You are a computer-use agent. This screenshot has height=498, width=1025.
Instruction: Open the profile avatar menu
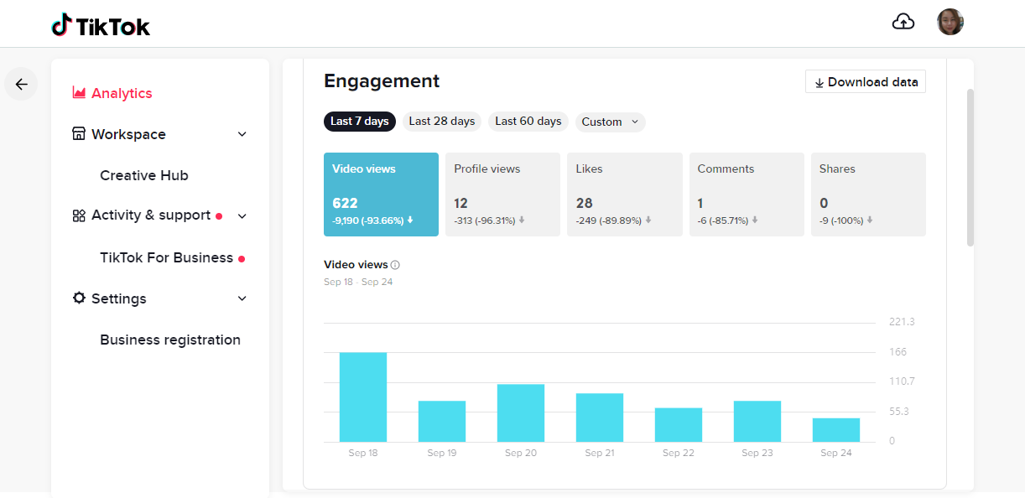[x=950, y=22]
